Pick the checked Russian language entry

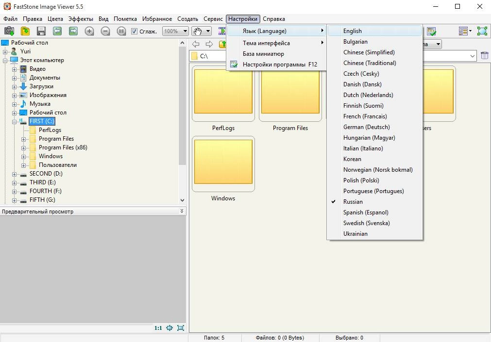(374, 202)
